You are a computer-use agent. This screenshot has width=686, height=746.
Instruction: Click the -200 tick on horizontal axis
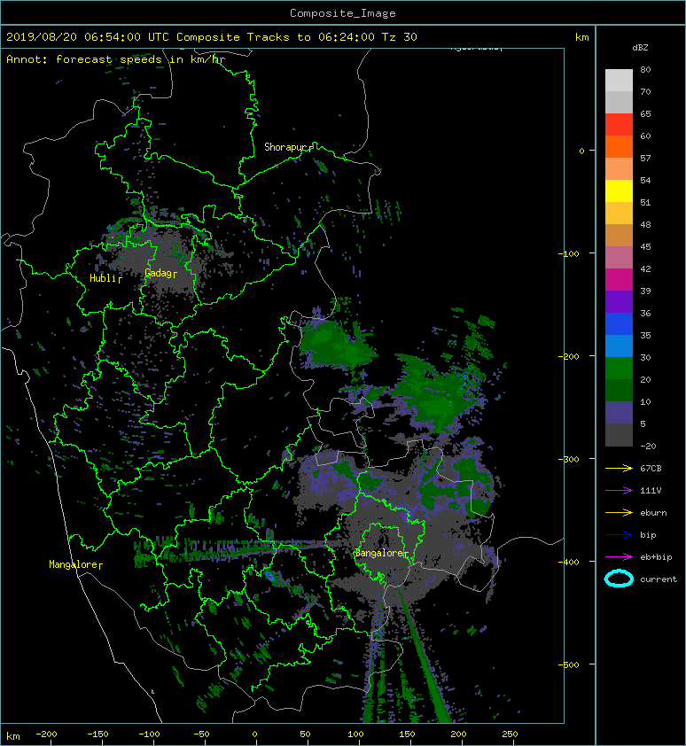(47, 734)
